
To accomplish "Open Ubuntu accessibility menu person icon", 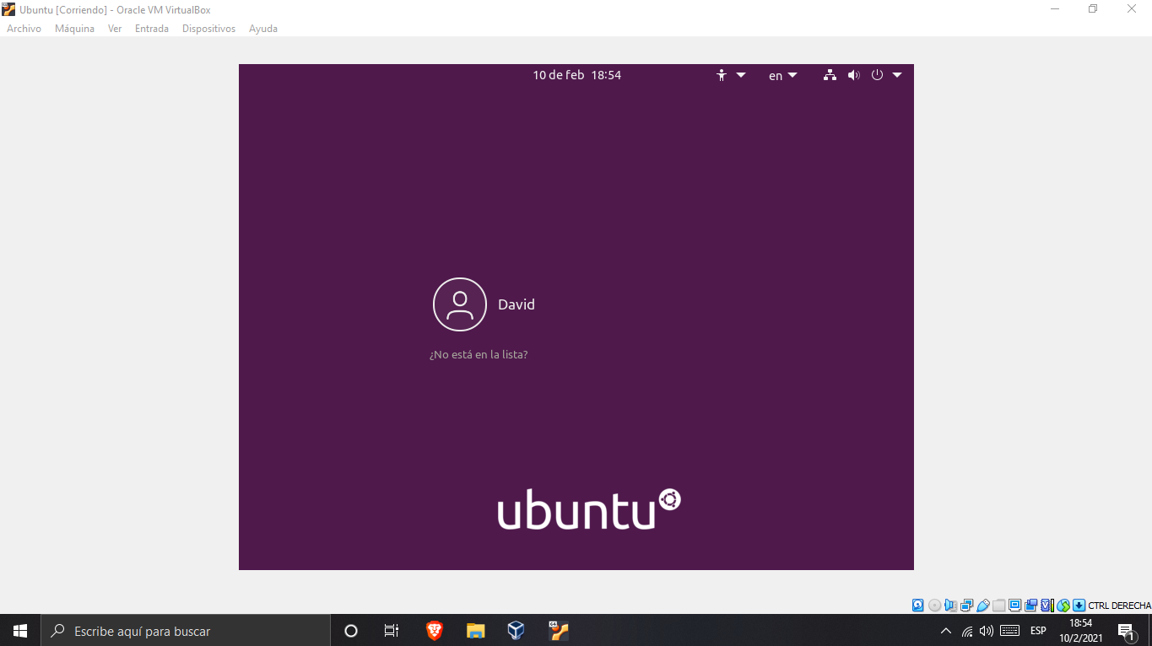I will click(x=722, y=75).
